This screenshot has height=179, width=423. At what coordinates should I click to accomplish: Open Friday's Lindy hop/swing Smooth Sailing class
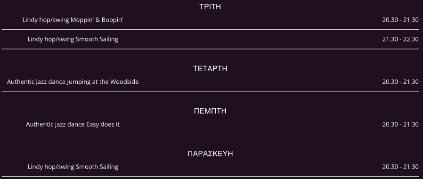coord(73,167)
